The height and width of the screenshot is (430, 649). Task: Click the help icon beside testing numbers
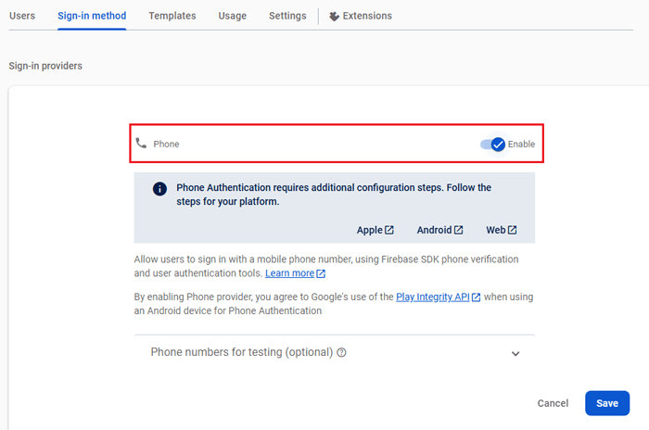[341, 352]
